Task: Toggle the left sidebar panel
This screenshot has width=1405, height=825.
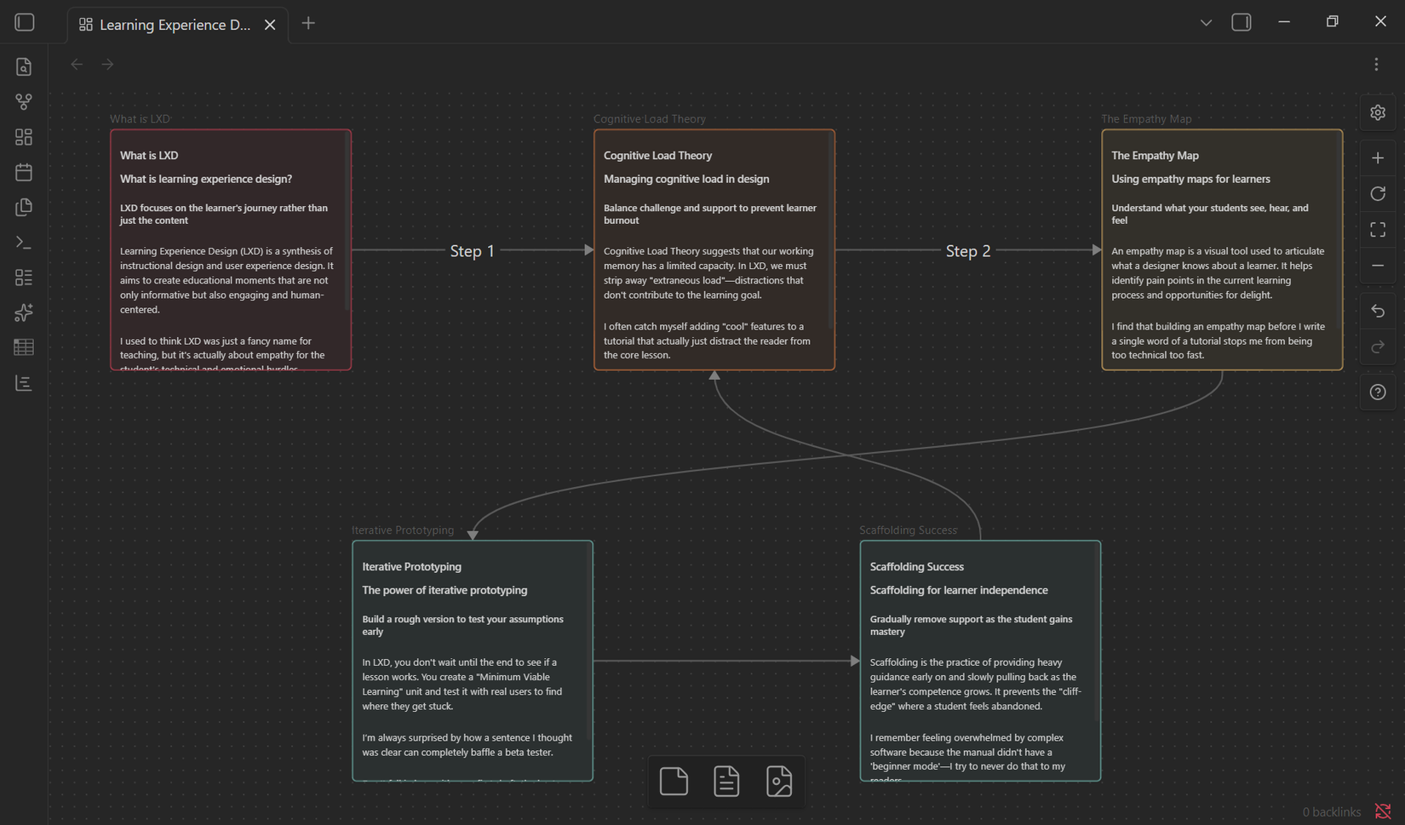Action: coord(25,23)
